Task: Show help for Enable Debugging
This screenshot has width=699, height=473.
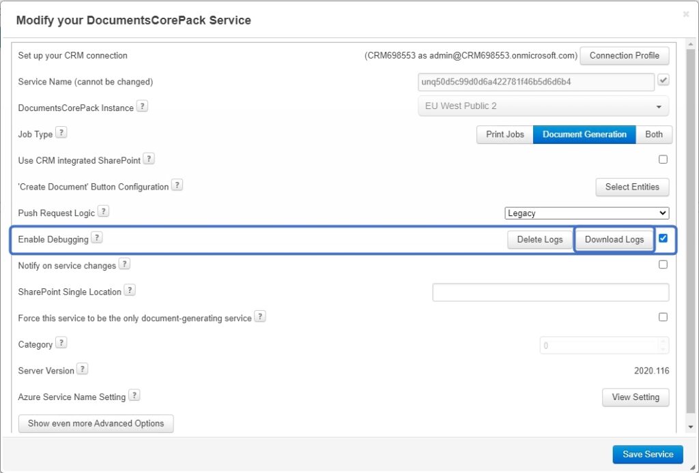Action: pos(97,238)
